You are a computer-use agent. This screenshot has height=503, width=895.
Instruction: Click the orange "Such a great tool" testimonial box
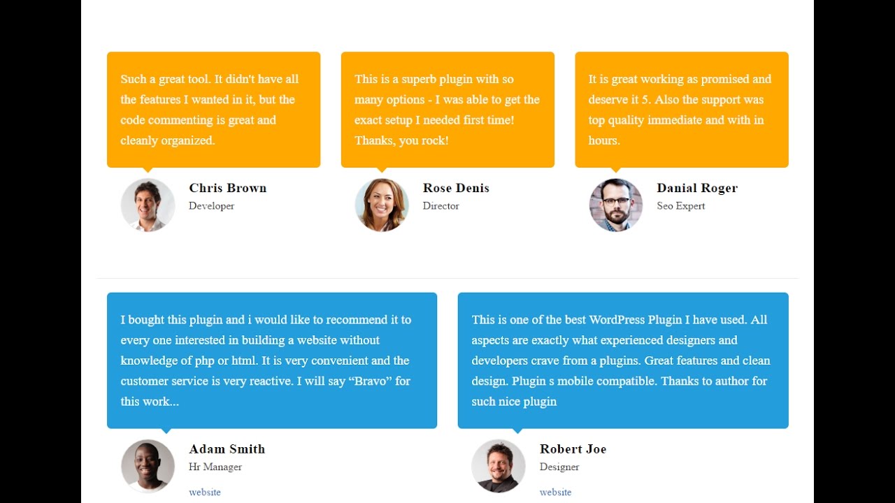(x=213, y=110)
